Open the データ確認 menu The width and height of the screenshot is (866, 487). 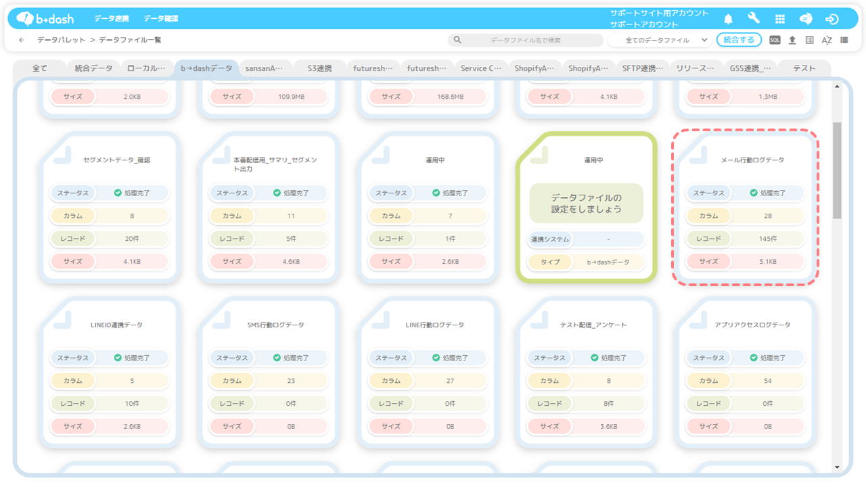(161, 19)
